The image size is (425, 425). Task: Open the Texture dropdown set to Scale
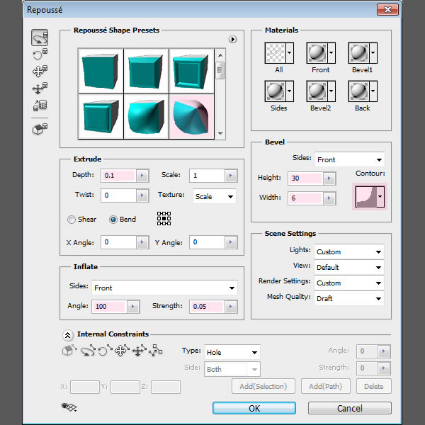pos(215,196)
